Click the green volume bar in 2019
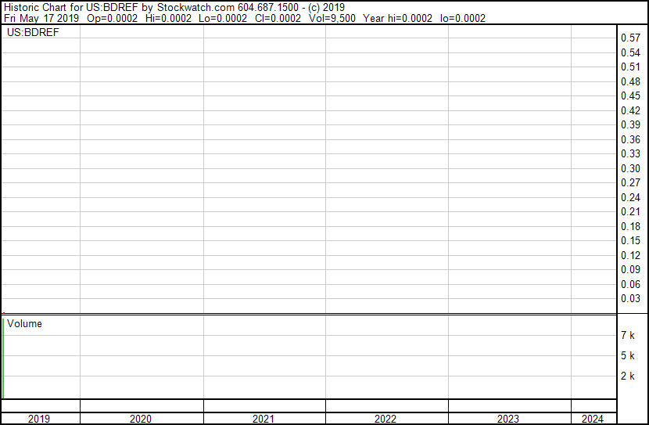The image size is (649, 425). [3, 358]
